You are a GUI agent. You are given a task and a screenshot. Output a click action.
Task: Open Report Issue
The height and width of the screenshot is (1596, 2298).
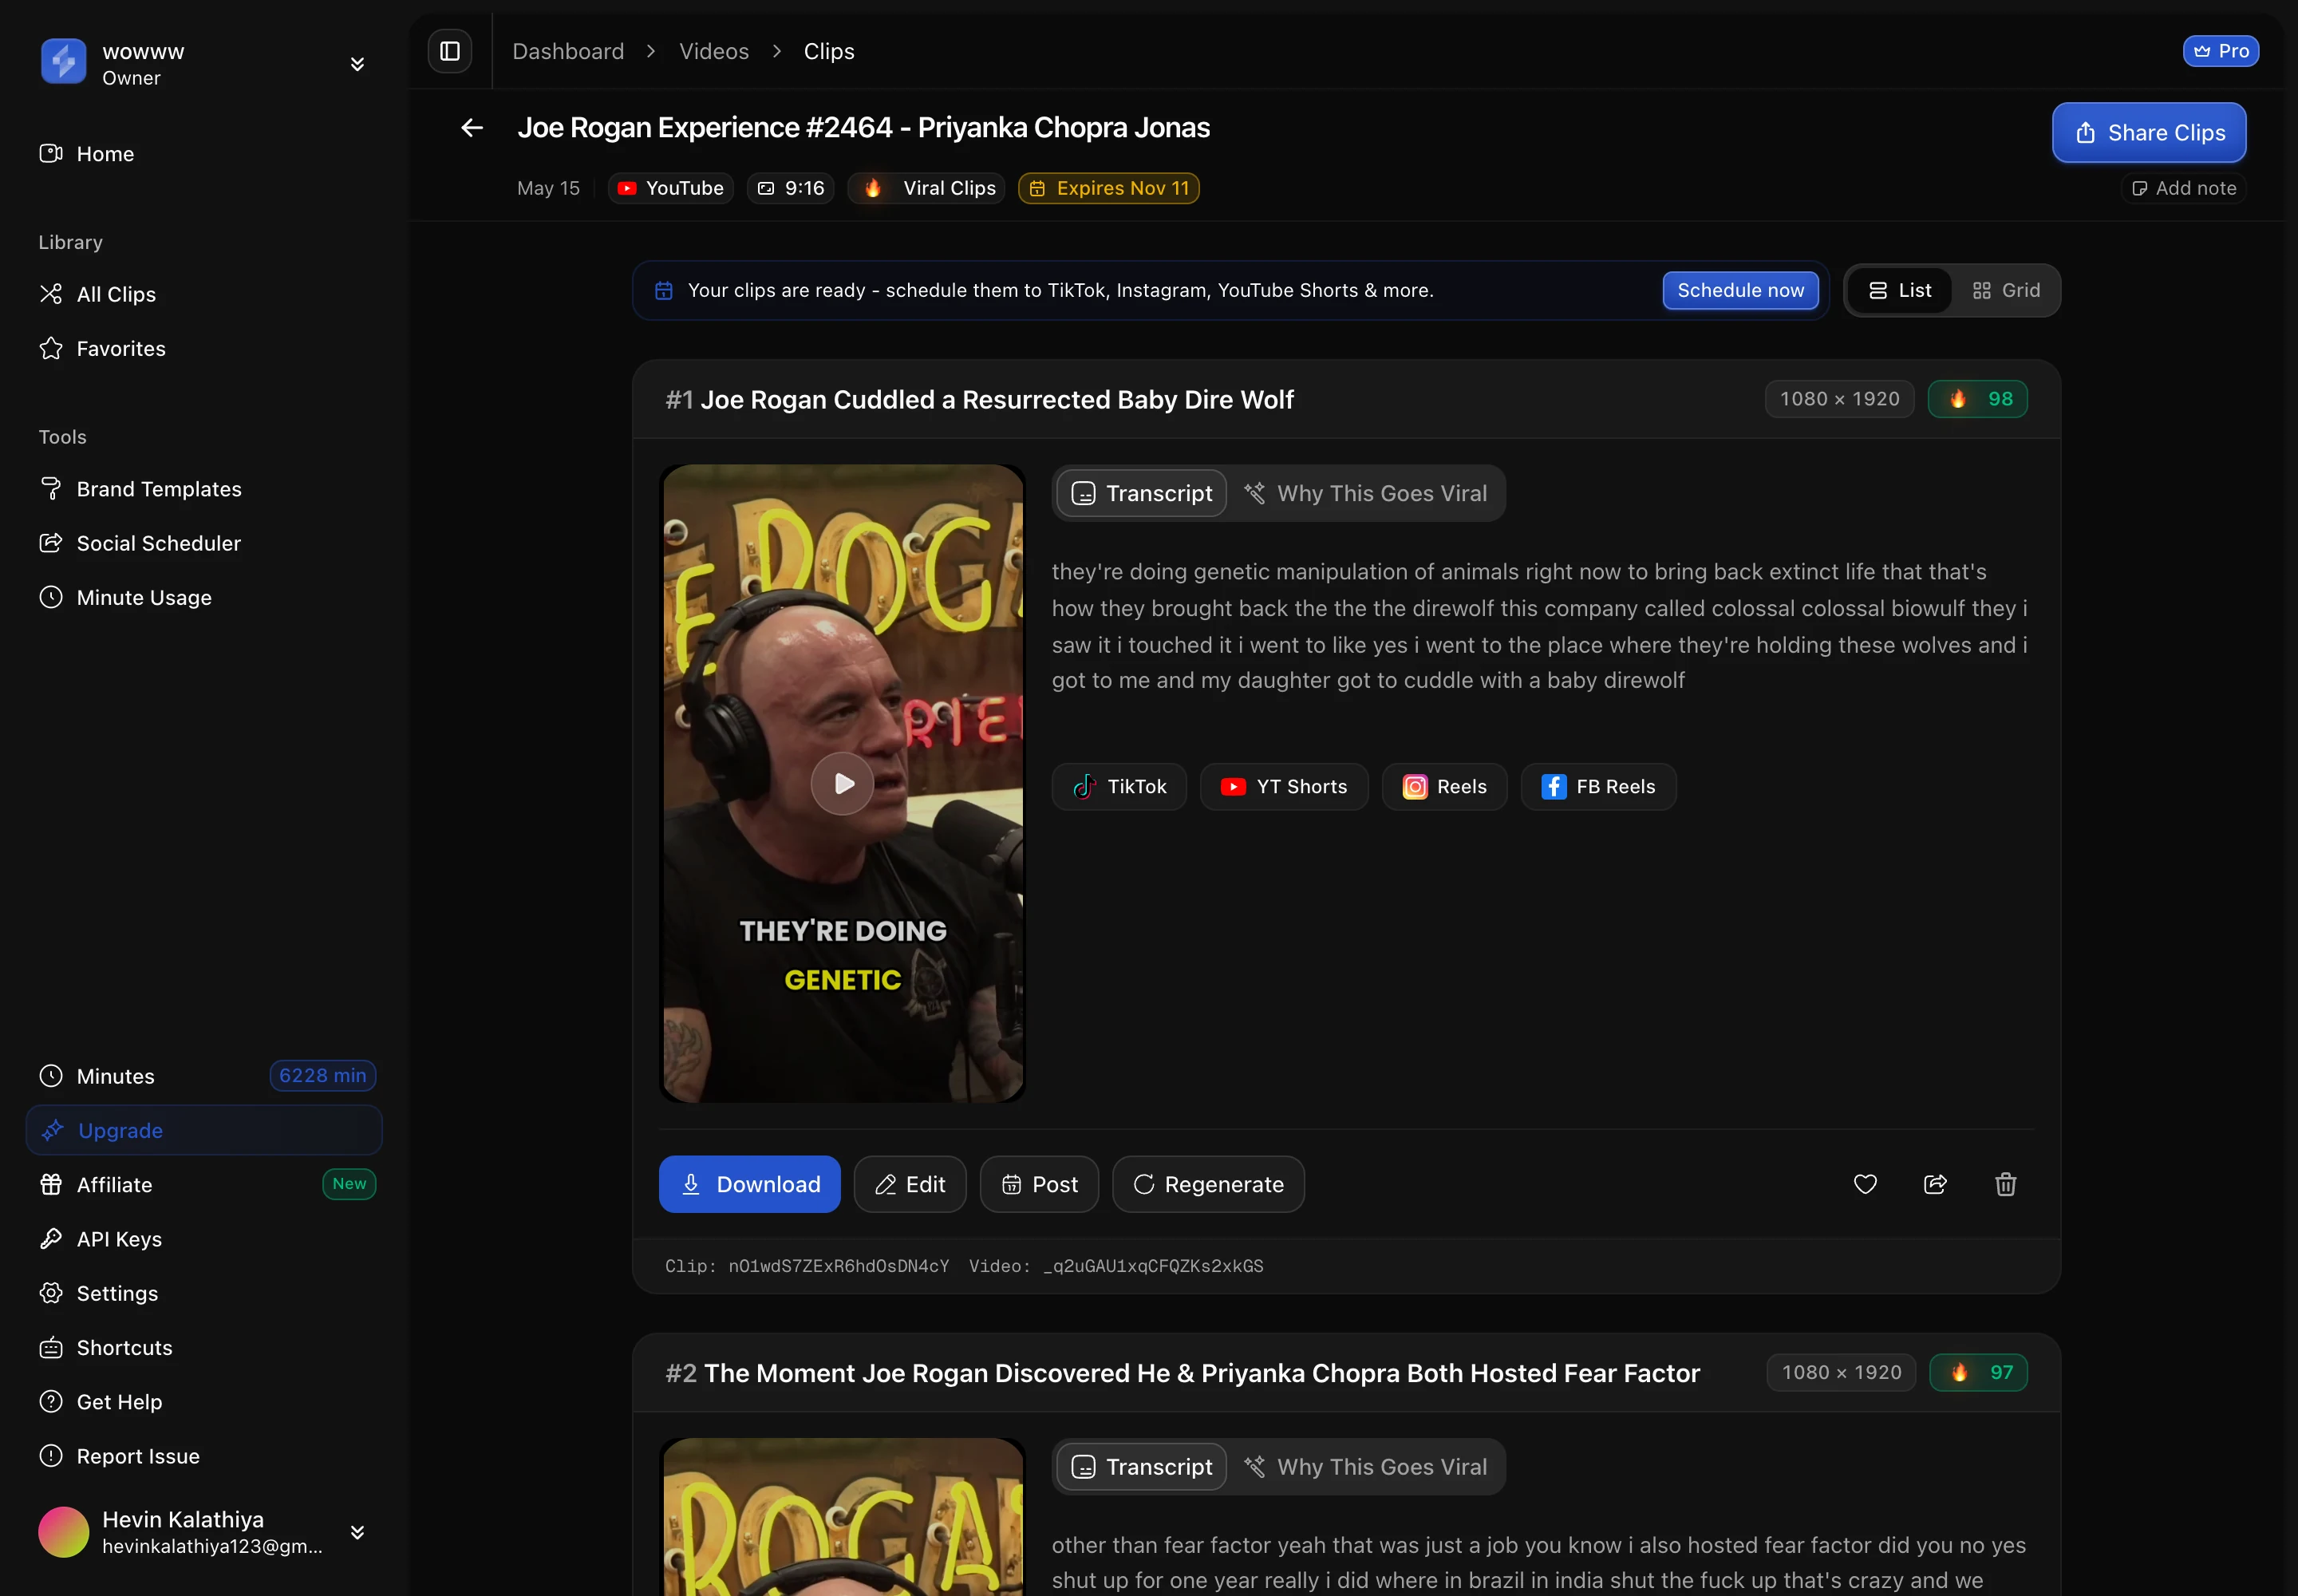click(204, 1456)
